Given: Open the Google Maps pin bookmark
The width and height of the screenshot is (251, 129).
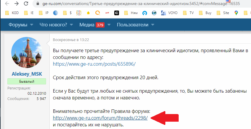Looking at the screenshot, I should tap(236, 13).
